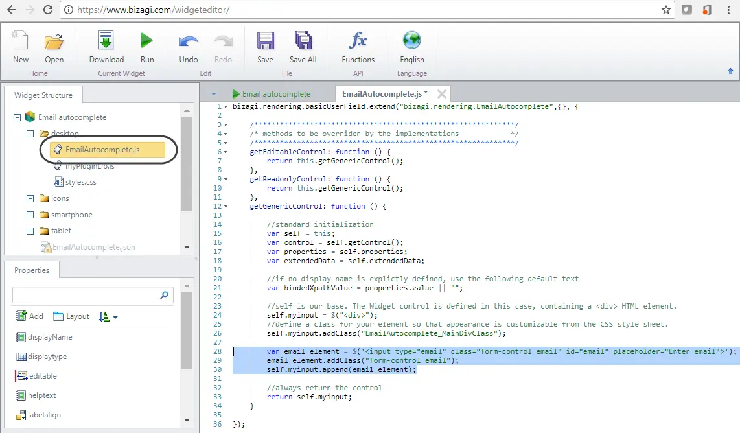This screenshot has height=433, width=740.
Task: Click line 24 self.myinput assignment
Action: (x=322, y=316)
